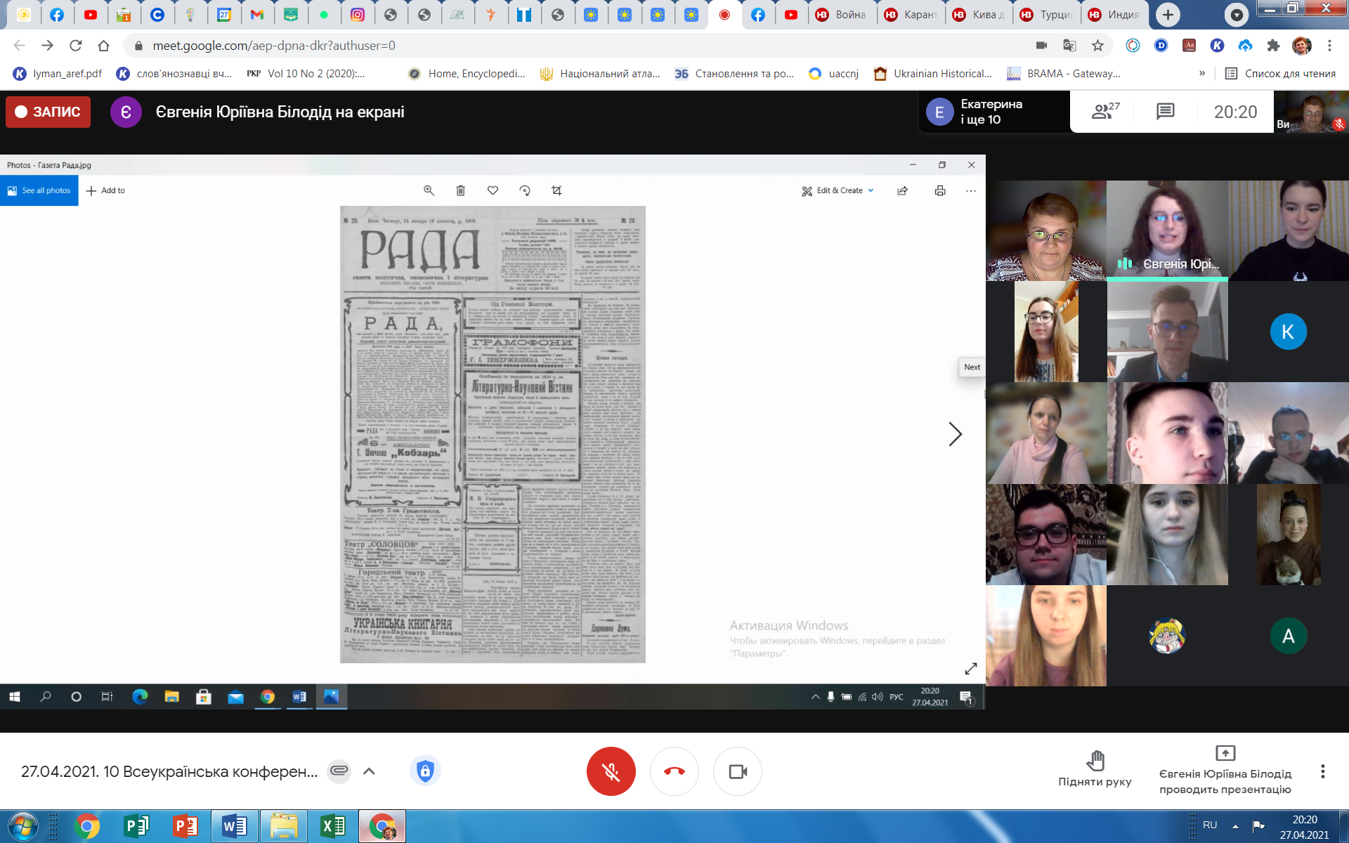The height and width of the screenshot is (843, 1349).
Task: Open Список для чтения reading list
Action: 1280,73
